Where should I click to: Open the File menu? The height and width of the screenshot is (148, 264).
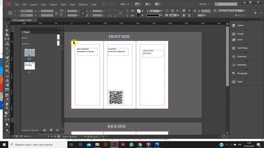17,5
